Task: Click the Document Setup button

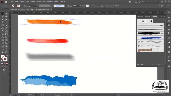Action: pyautogui.click(x=98, y=6)
